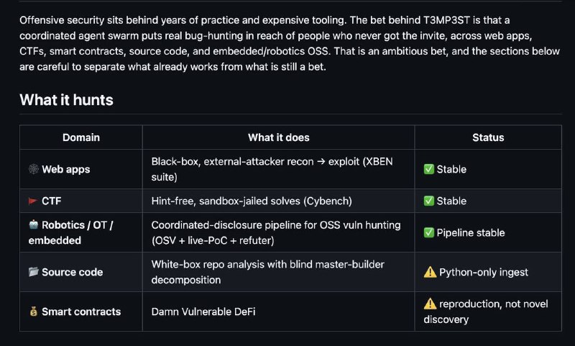Click the green check in CTF Stable status
Screen dimensions: 575x346
pos(428,201)
